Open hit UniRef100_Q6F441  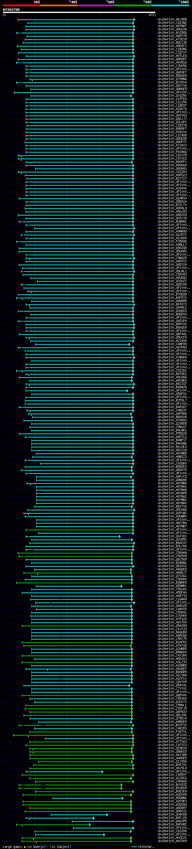point(172,334)
